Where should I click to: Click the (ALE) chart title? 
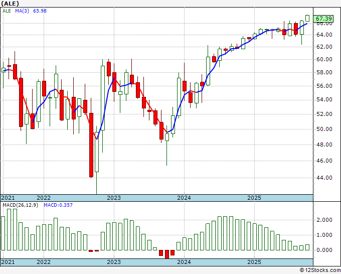(x=10, y=4)
